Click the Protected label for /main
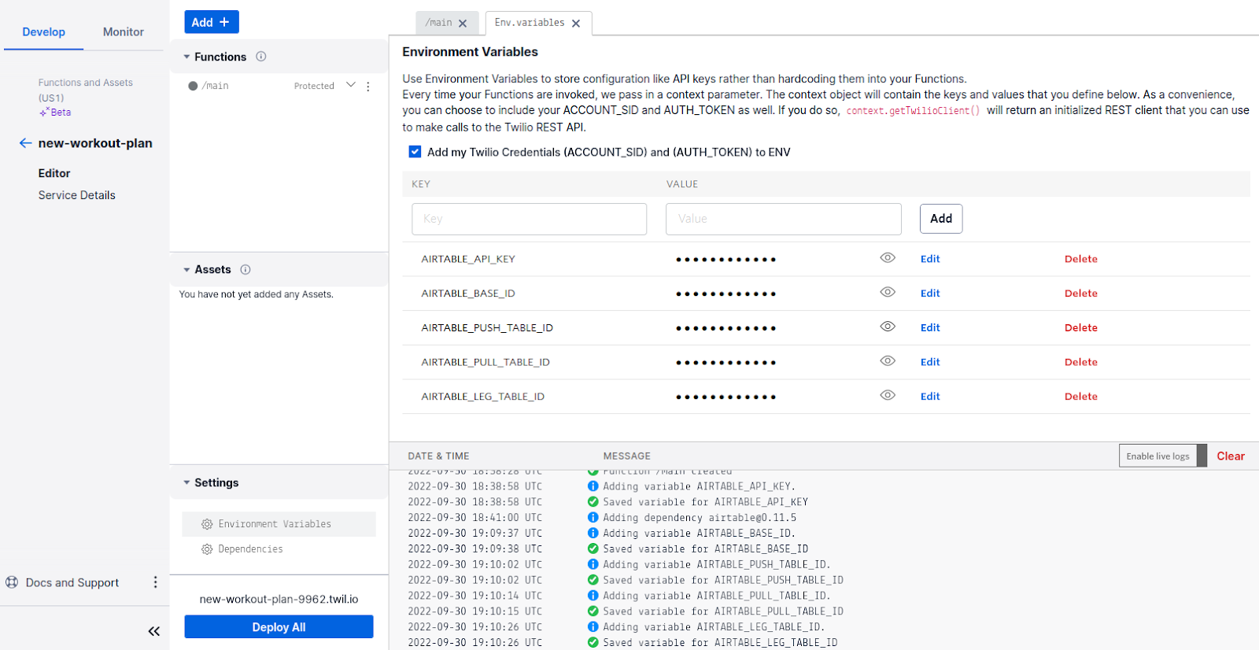1259x650 pixels. (x=314, y=86)
